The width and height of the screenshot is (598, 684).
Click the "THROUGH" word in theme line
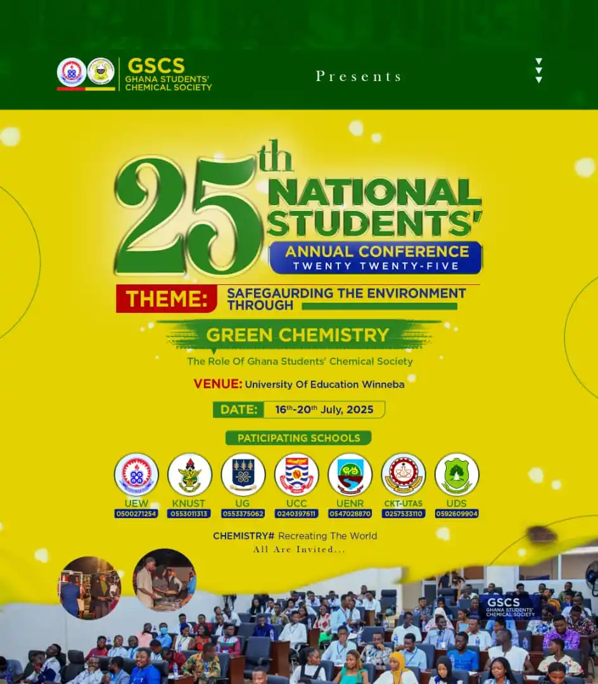pos(260,305)
